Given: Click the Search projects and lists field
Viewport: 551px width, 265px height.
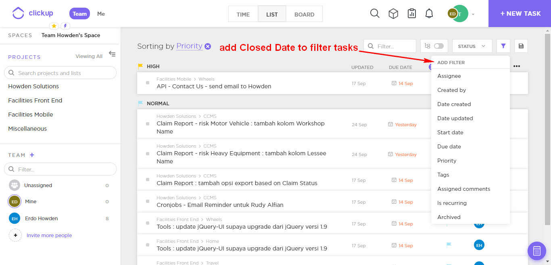Looking at the screenshot, I should pyautogui.click(x=61, y=73).
